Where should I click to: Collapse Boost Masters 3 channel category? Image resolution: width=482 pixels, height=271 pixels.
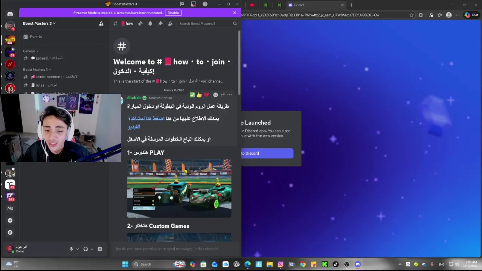(37, 70)
